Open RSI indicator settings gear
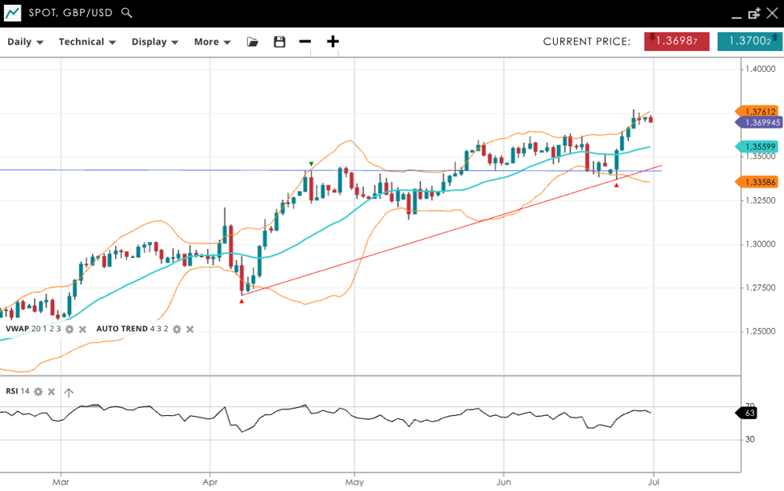Viewport: 784px width, 491px height. [x=38, y=391]
